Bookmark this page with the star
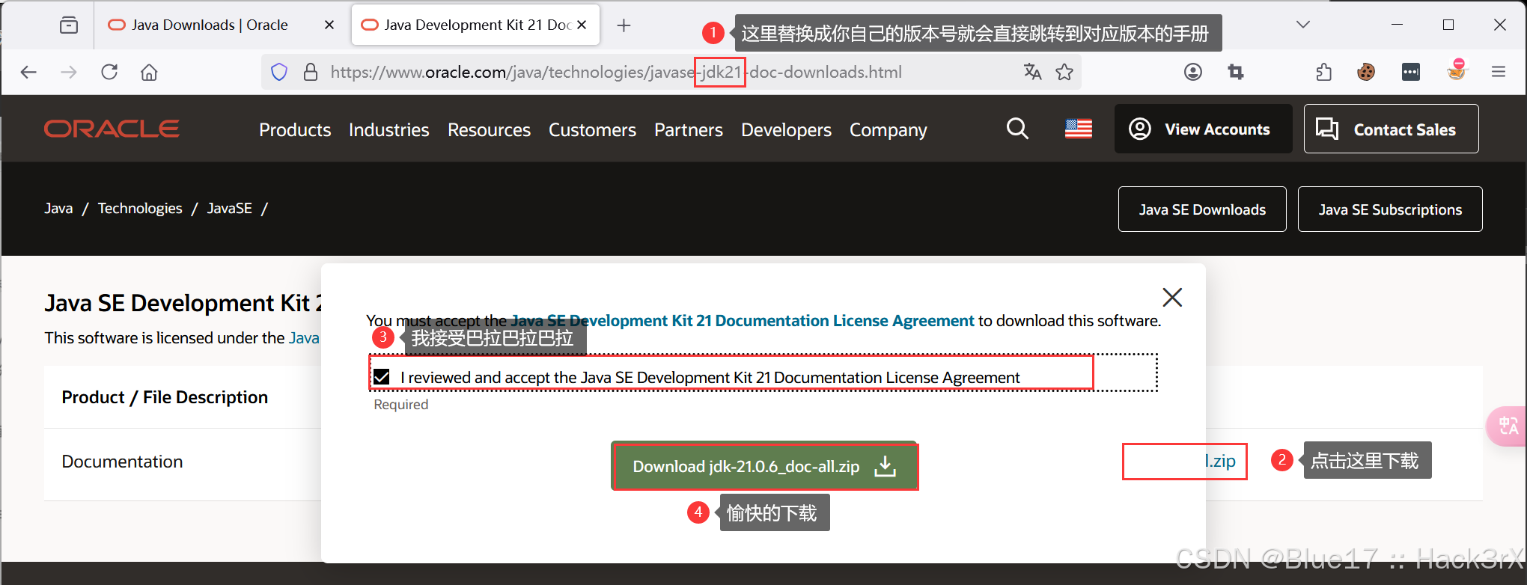 (x=1064, y=72)
